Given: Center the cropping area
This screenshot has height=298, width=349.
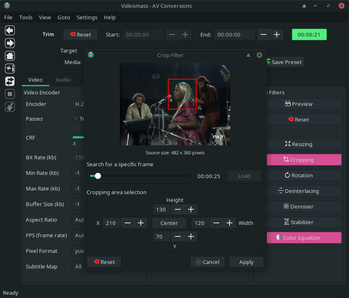Looking at the screenshot, I should click(x=169, y=223).
